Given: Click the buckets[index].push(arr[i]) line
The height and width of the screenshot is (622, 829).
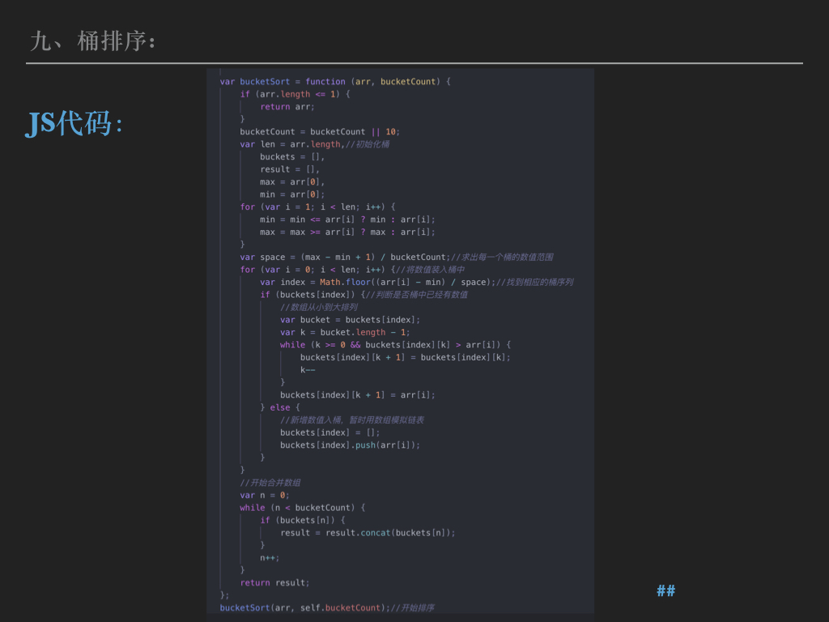Looking at the screenshot, I should 350,445.
